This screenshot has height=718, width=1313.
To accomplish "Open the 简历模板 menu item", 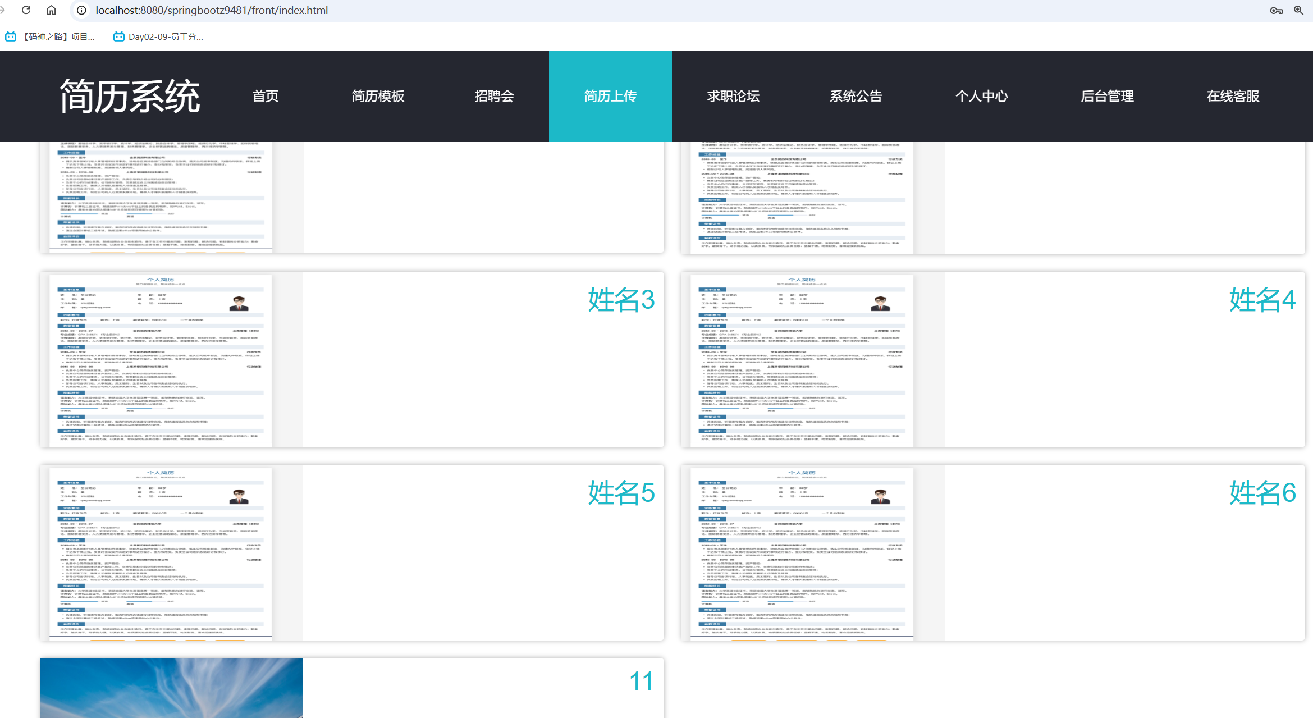I will [378, 96].
